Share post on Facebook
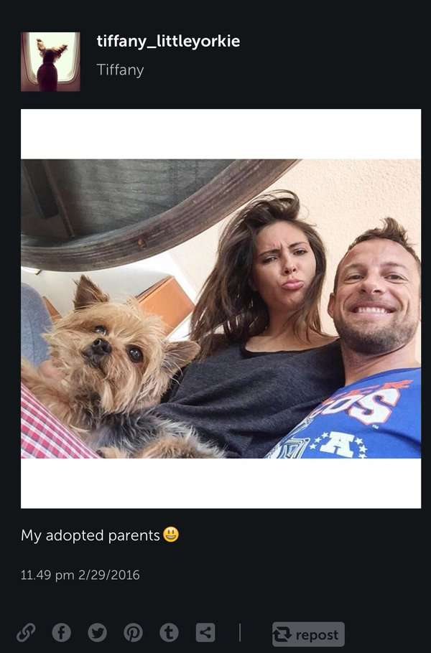The height and width of the screenshot is (653, 431). 61,633
